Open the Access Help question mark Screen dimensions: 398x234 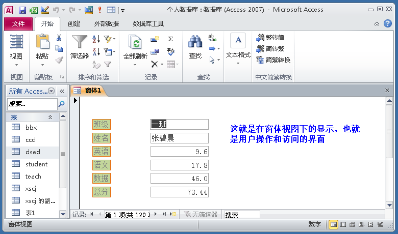388,23
